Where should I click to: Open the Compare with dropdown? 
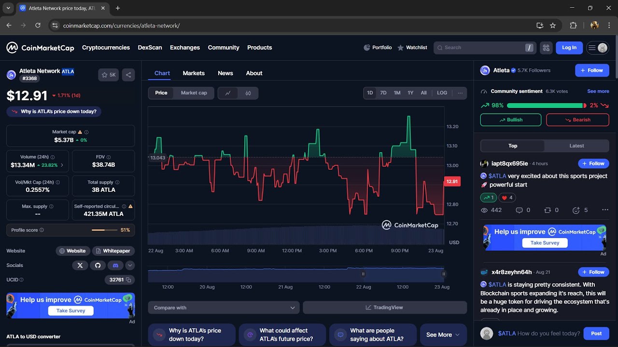(x=224, y=307)
